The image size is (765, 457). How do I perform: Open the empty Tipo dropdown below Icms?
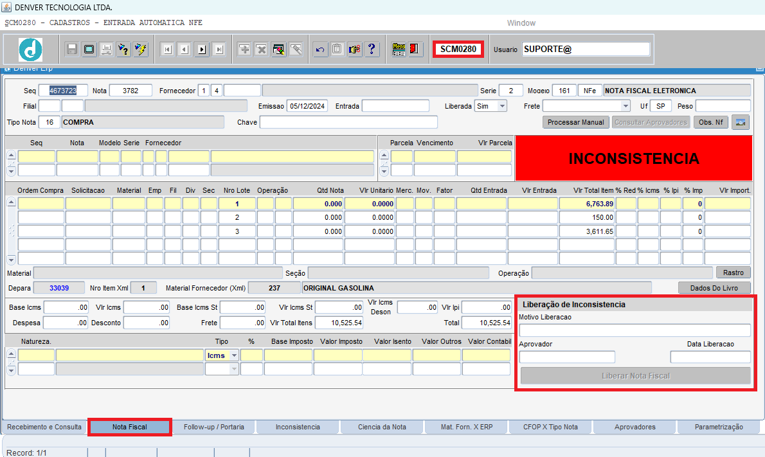coord(234,369)
